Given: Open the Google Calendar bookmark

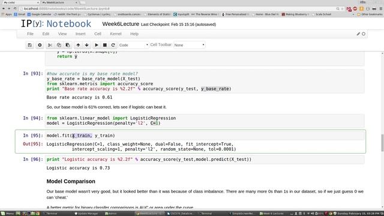Looking at the screenshot, I should click(39, 14).
